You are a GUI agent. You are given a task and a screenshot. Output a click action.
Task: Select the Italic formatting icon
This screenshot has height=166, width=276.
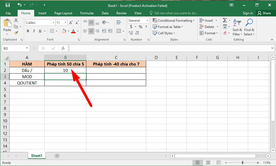click(33, 31)
